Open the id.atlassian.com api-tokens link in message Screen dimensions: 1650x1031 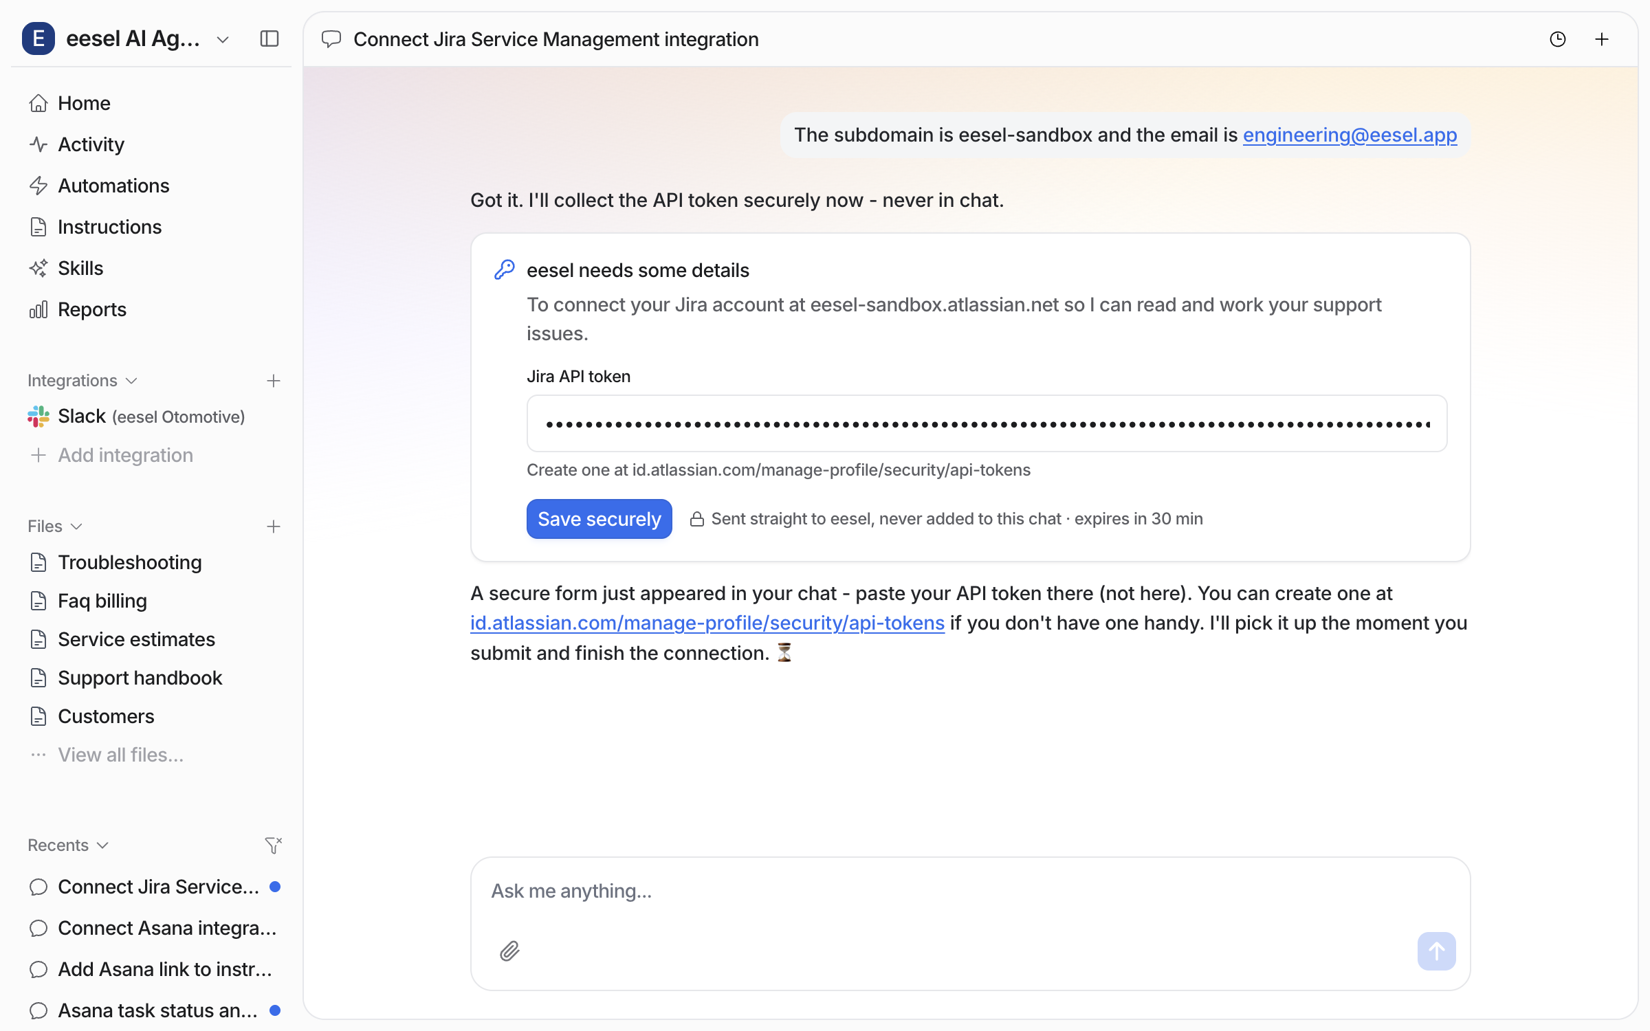pyautogui.click(x=707, y=623)
